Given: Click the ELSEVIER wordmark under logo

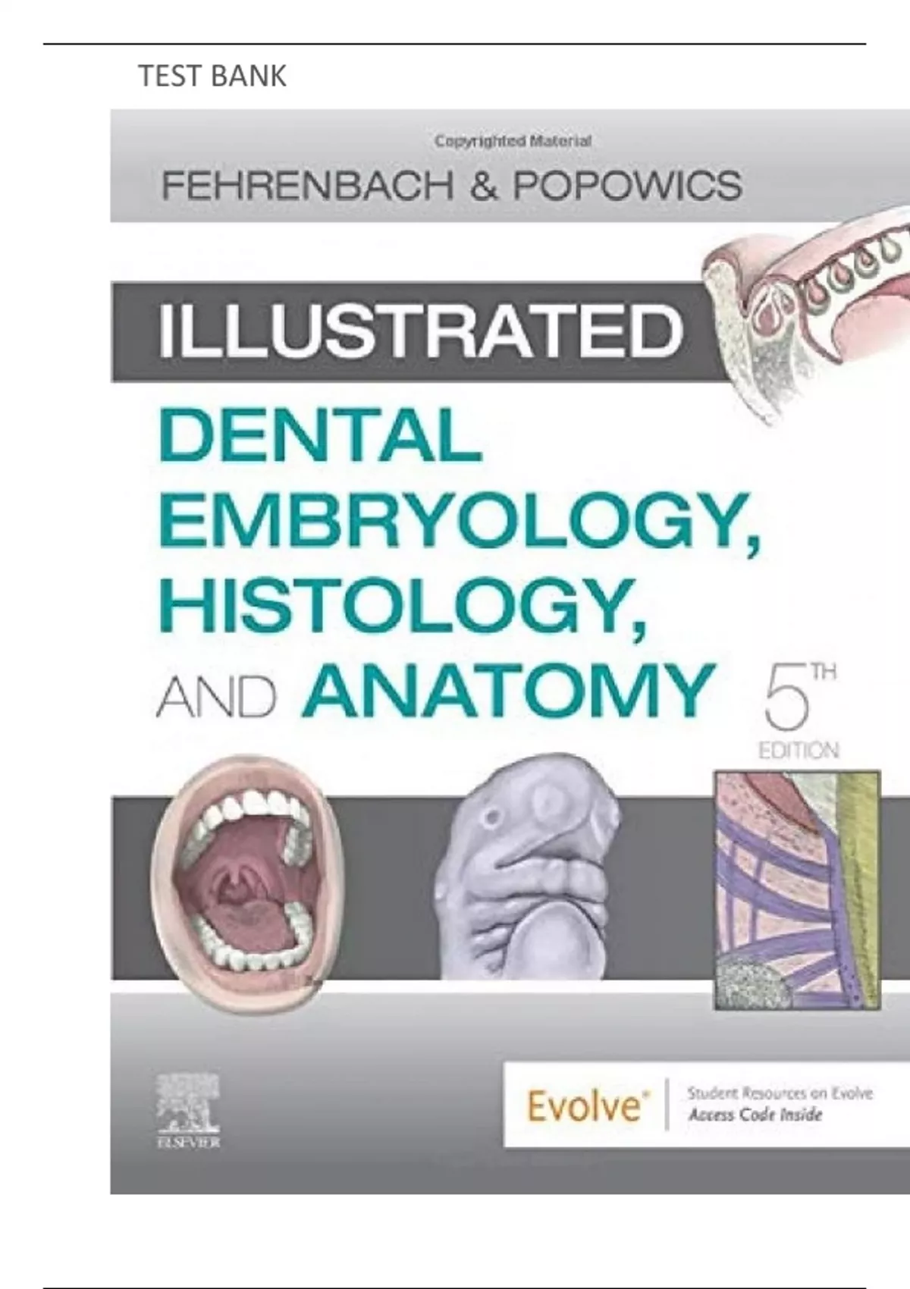Looking at the screenshot, I should coord(187,1140).
